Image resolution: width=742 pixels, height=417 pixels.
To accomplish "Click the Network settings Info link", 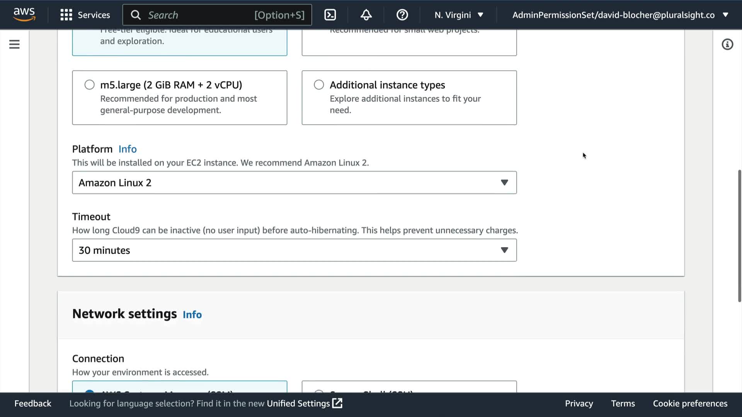I will pos(192,315).
